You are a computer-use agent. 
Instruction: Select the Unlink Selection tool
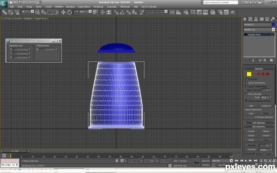(x=11, y=12)
